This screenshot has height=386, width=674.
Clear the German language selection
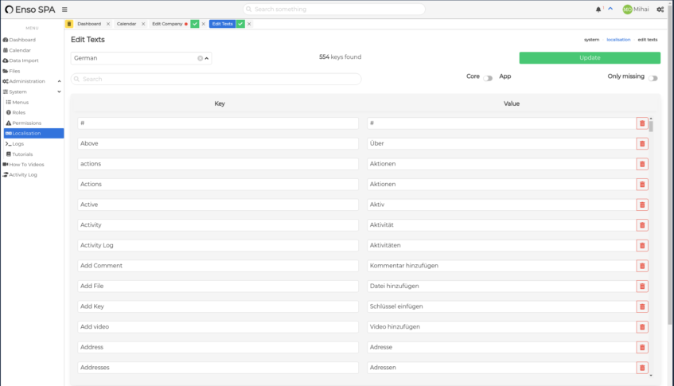tap(200, 58)
